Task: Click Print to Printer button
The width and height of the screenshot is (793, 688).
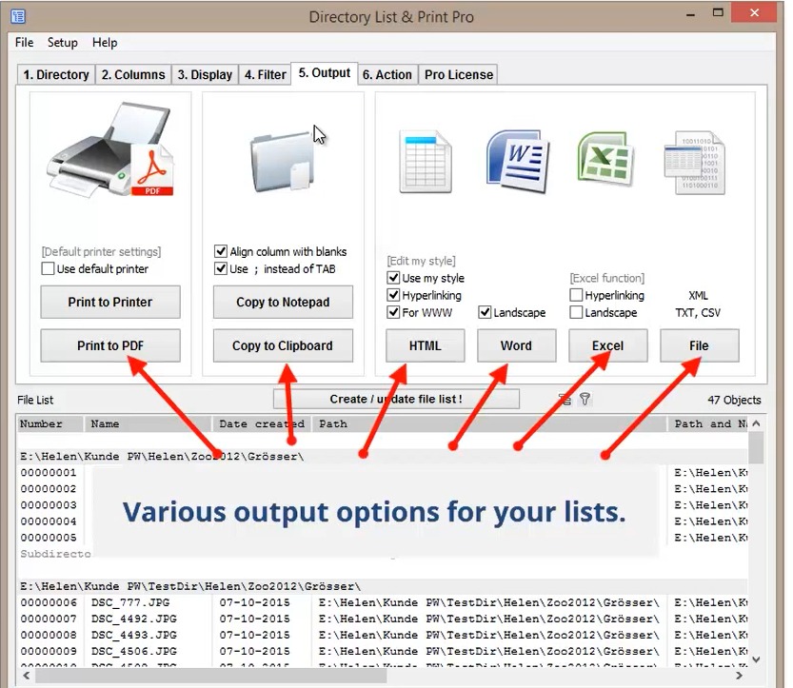Action: 110,302
